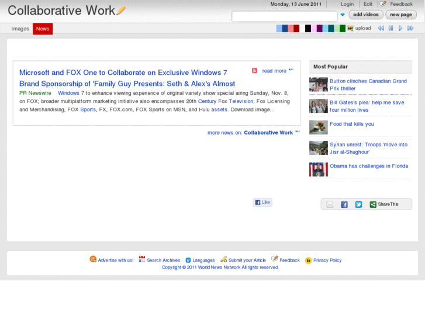Open the Food that kills you thumbnail
The height and width of the screenshot is (319, 425).
319,128
